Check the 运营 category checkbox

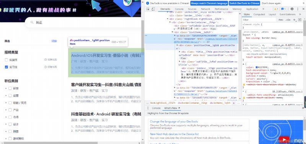10,95
